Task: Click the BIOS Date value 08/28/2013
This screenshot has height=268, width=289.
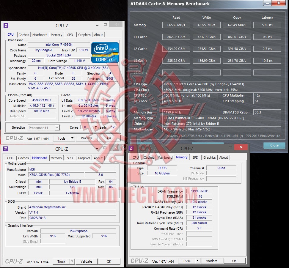Action: (72, 218)
